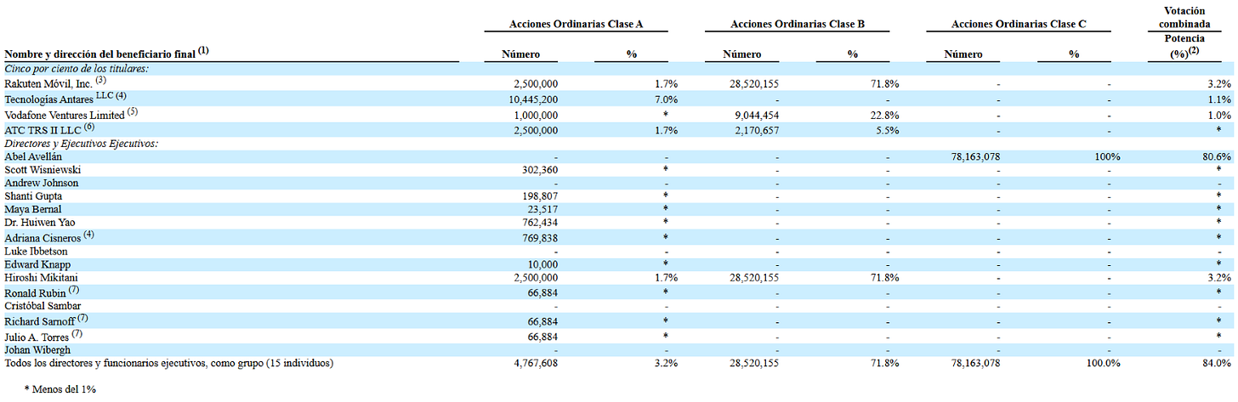This screenshot has height=402, width=1238.
Task: Select Maya Bernal's share count '23,517'
Action: click(542, 209)
